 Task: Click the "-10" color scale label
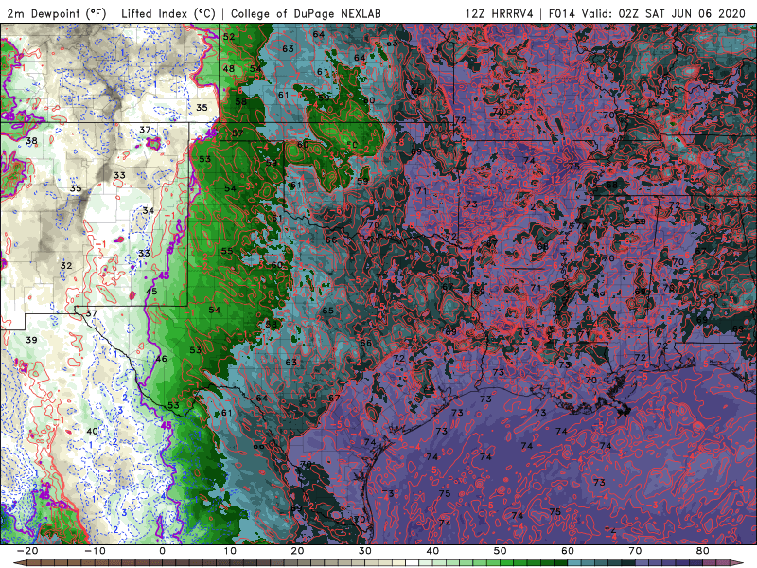pos(95,551)
